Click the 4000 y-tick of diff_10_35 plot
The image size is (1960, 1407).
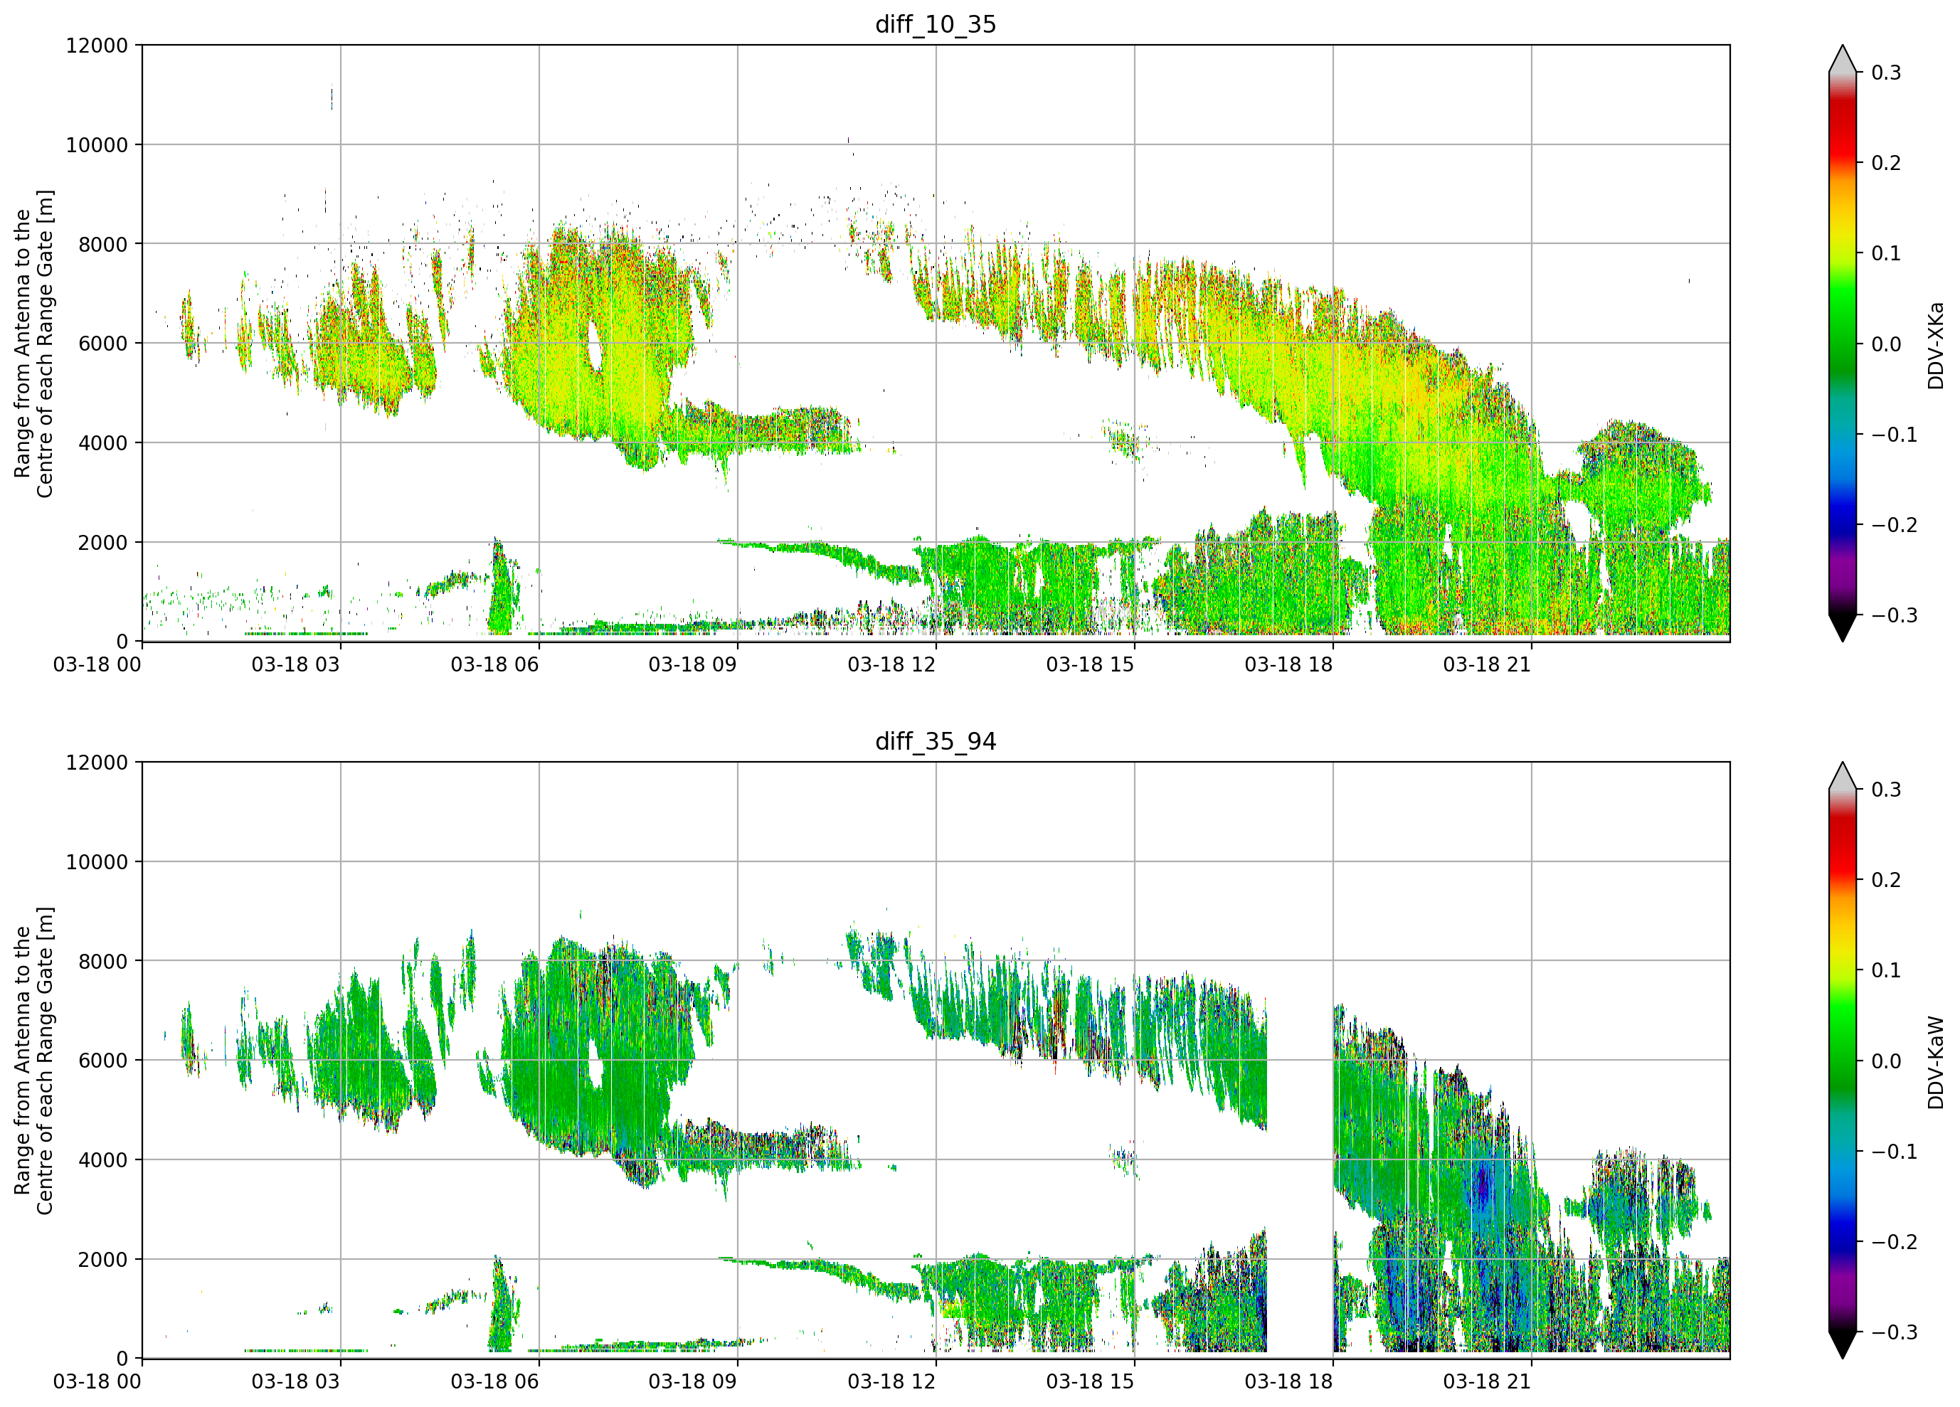(x=103, y=442)
